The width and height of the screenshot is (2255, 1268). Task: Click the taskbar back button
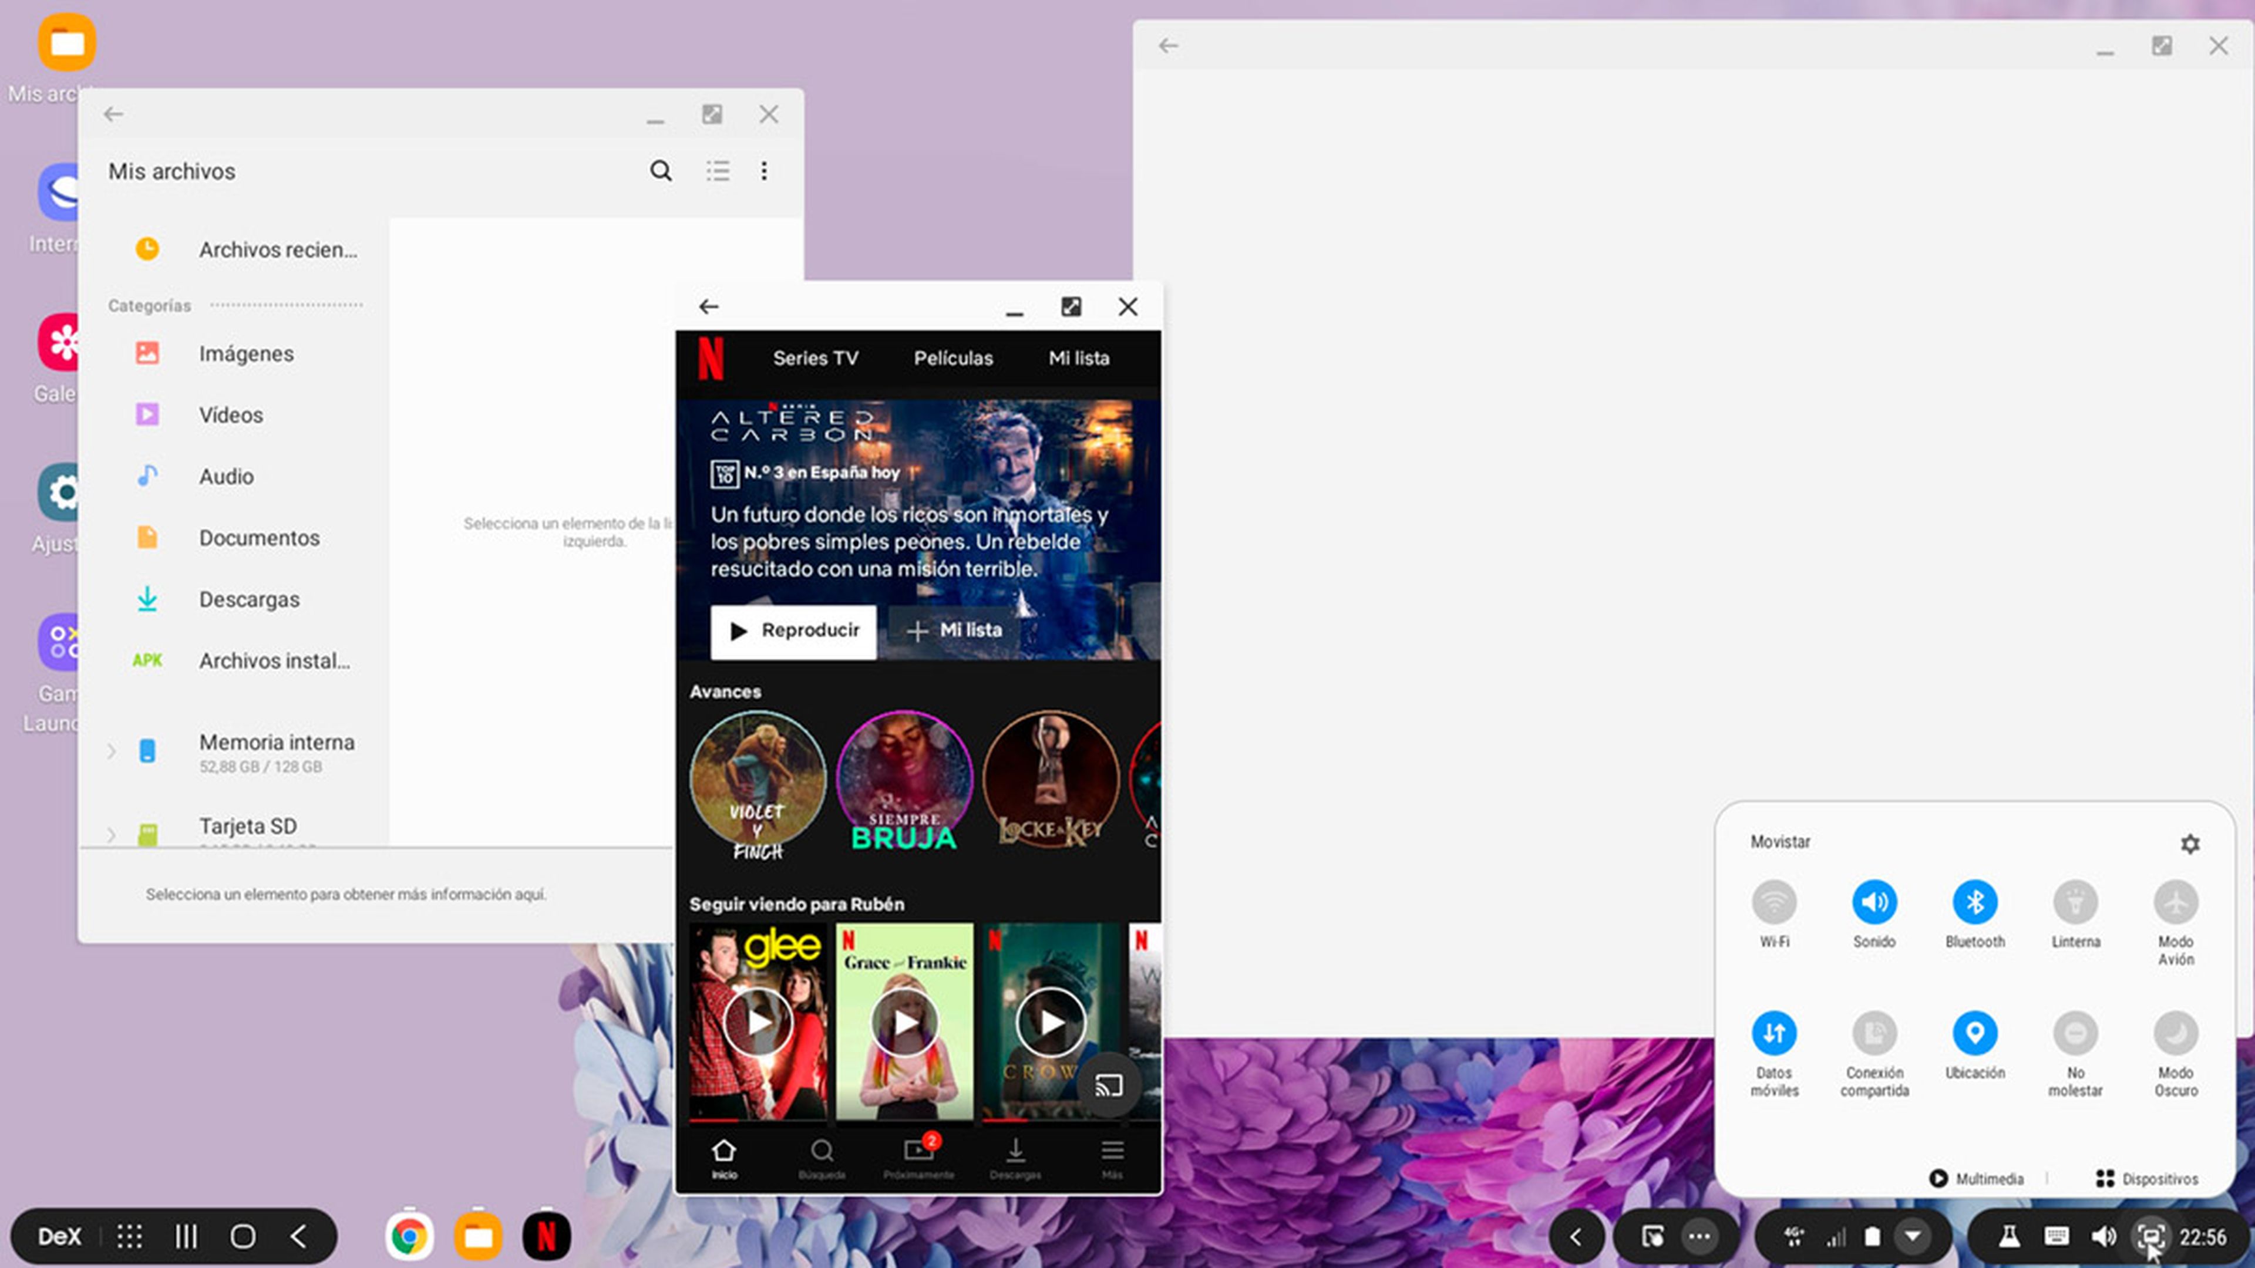298,1236
